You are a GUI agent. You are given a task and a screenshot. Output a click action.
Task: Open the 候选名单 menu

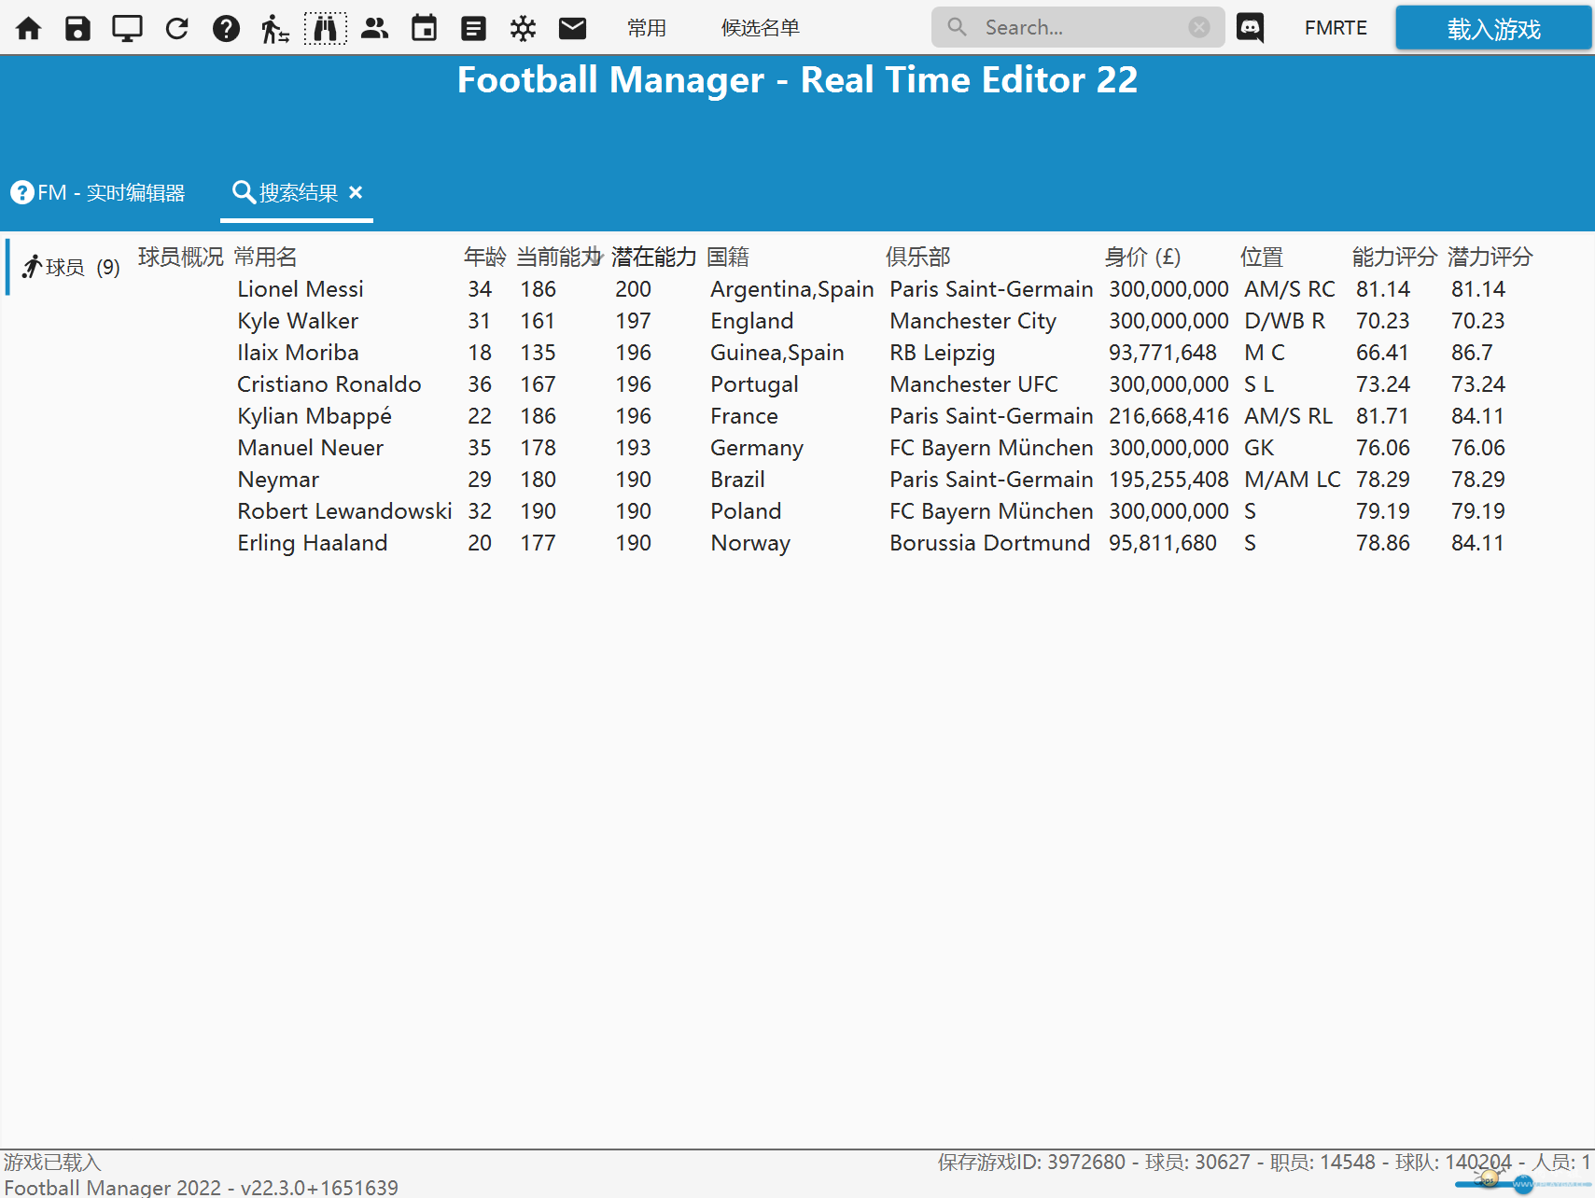point(761,28)
